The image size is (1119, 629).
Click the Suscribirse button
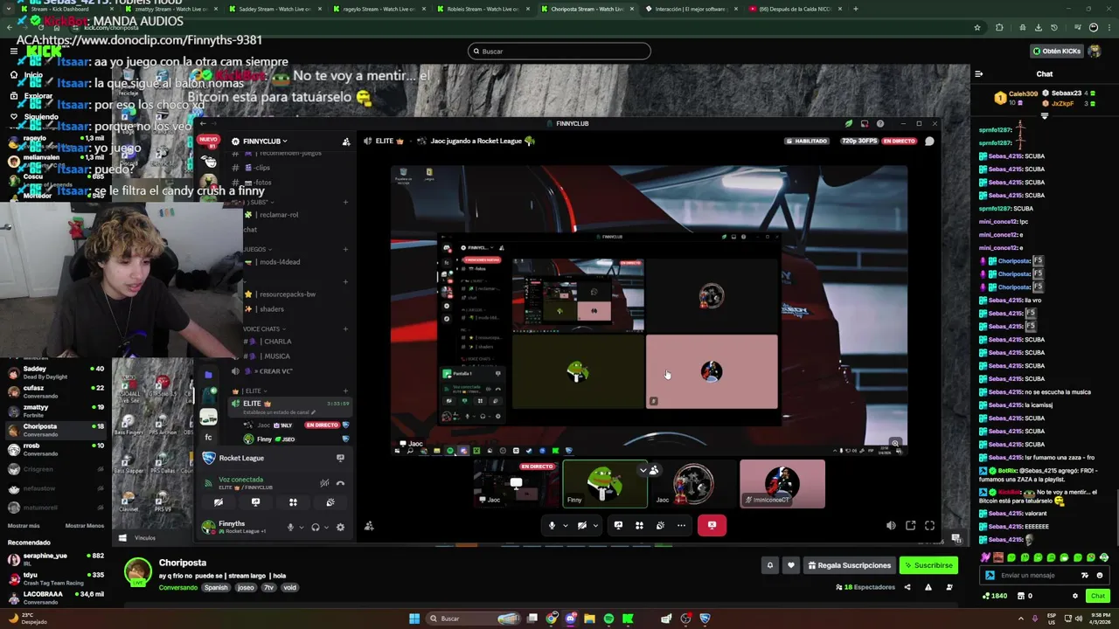point(928,565)
